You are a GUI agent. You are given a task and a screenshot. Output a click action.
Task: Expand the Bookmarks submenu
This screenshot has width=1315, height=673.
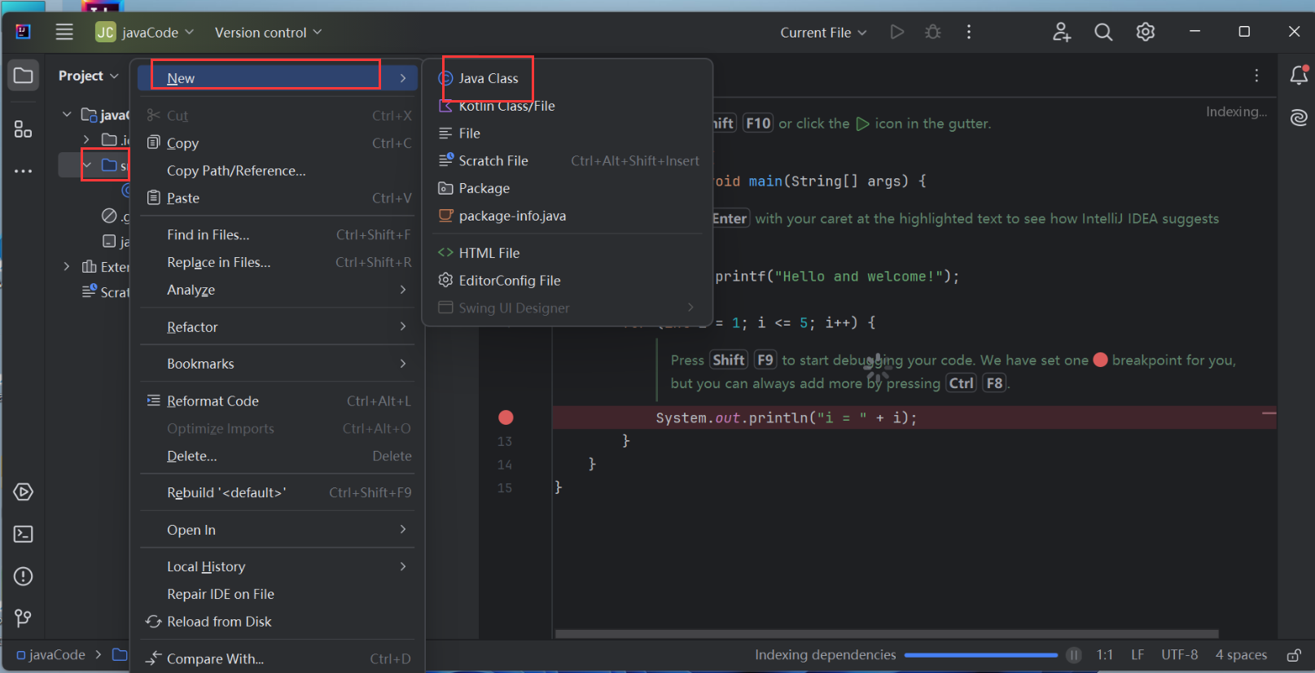(x=278, y=364)
